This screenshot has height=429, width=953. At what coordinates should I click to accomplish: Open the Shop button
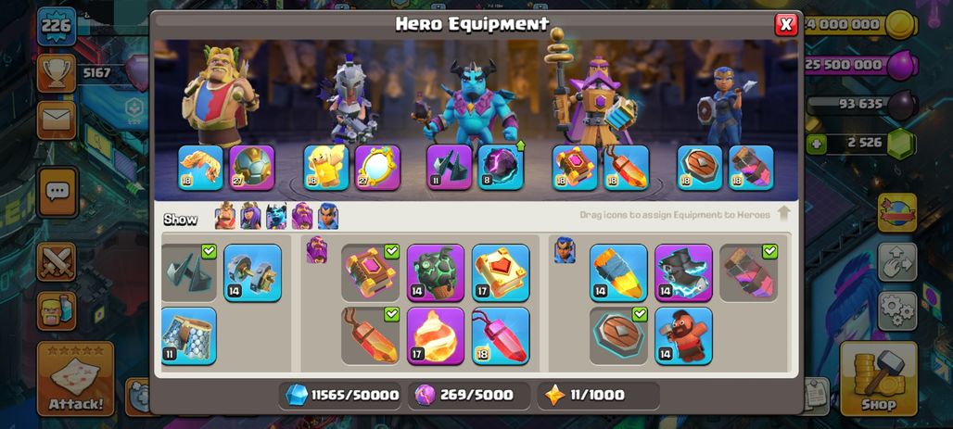[878, 379]
